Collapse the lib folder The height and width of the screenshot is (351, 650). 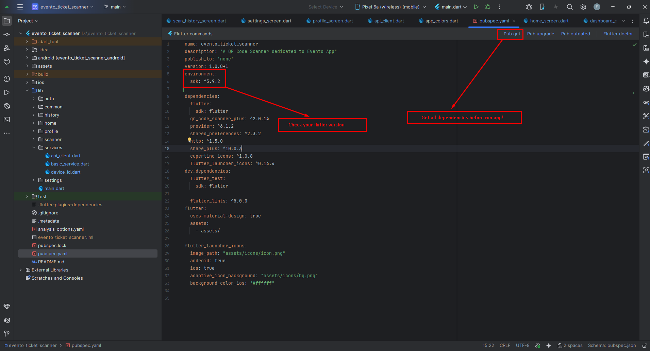pyautogui.click(x=27, y=90)
